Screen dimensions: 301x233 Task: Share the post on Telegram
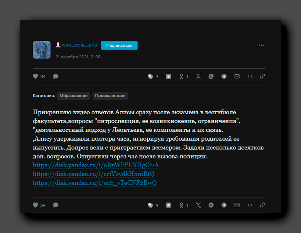coord(224,76)
